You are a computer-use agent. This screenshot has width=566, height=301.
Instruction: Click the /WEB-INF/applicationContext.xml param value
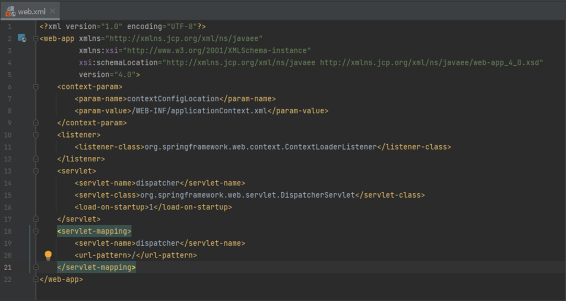[x=201, y=111]
